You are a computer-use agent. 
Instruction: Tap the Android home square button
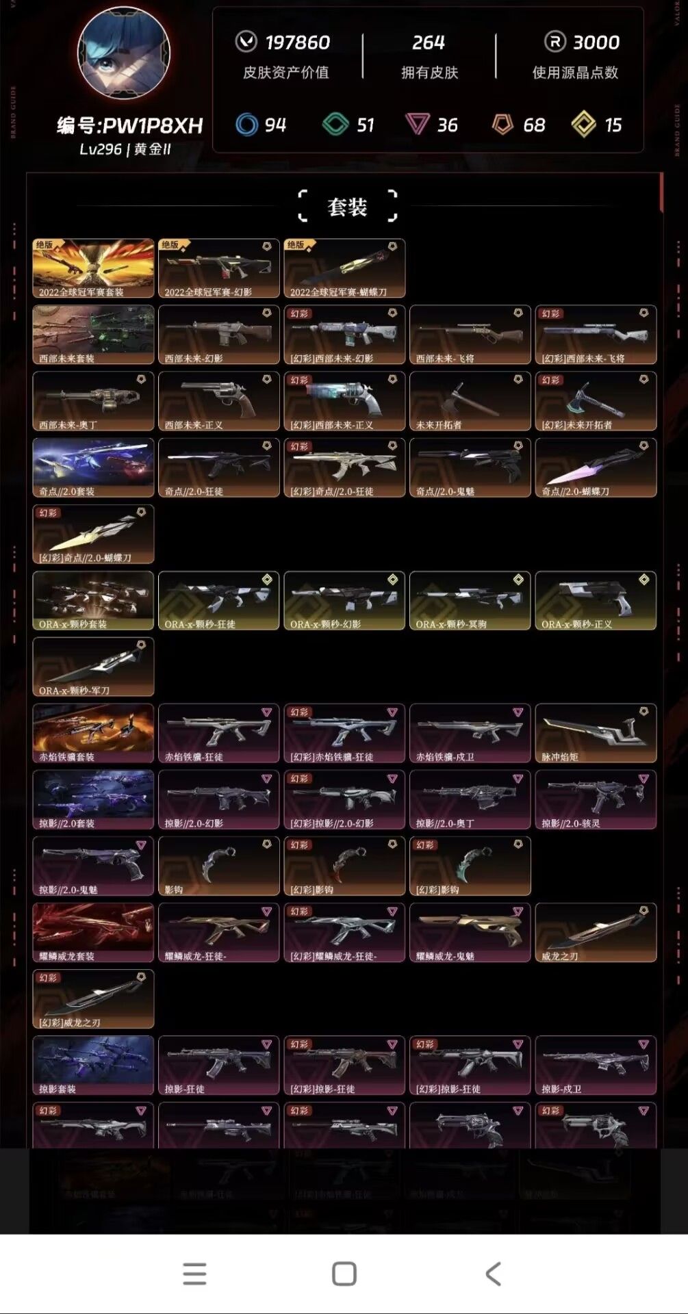(x=344, y=1274)
